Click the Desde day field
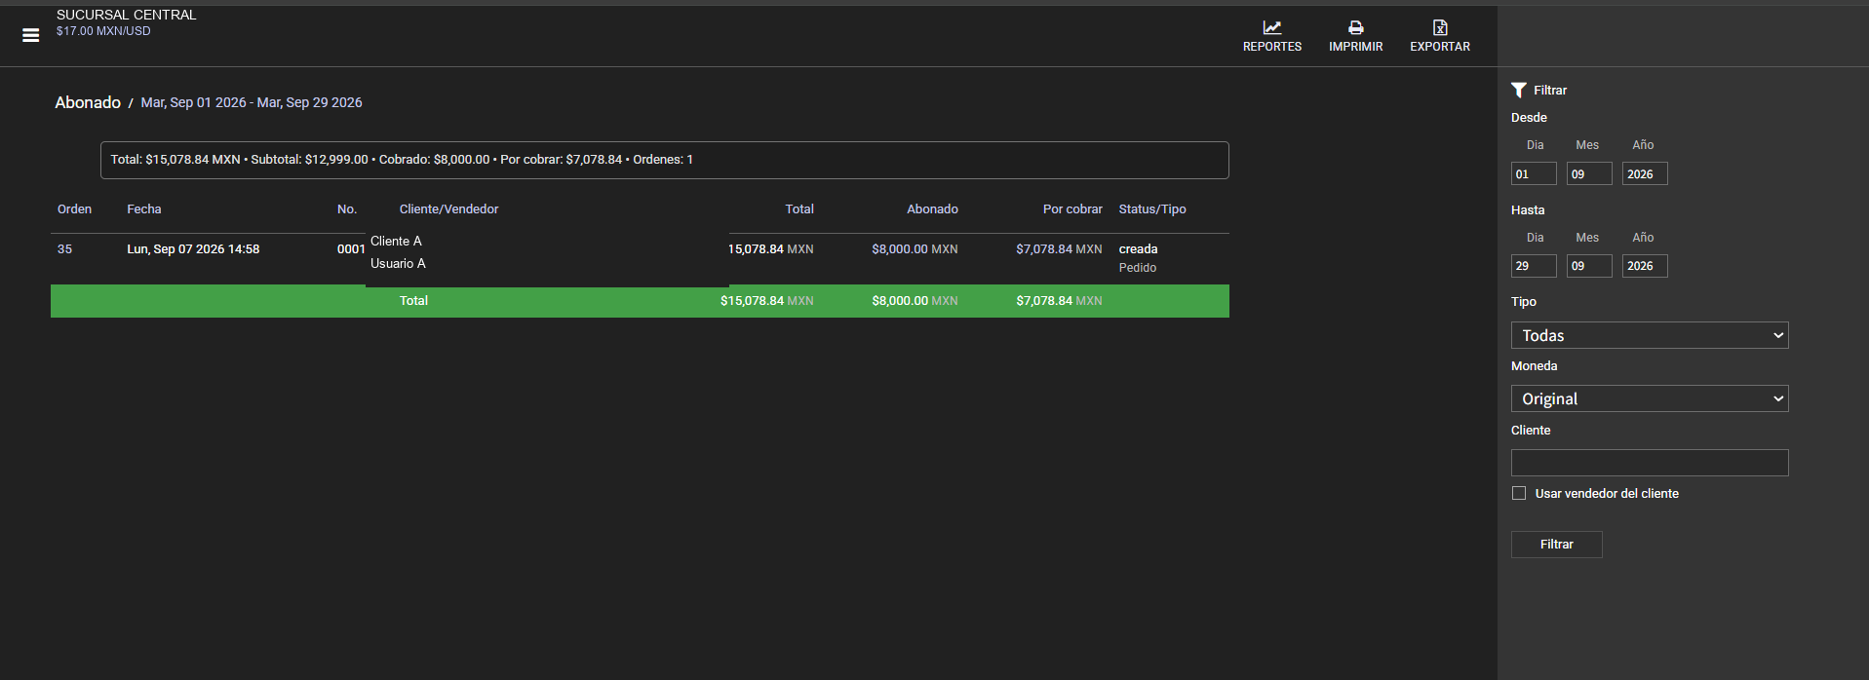This screenshot has width=1869, height=680. coord(1534,174)
